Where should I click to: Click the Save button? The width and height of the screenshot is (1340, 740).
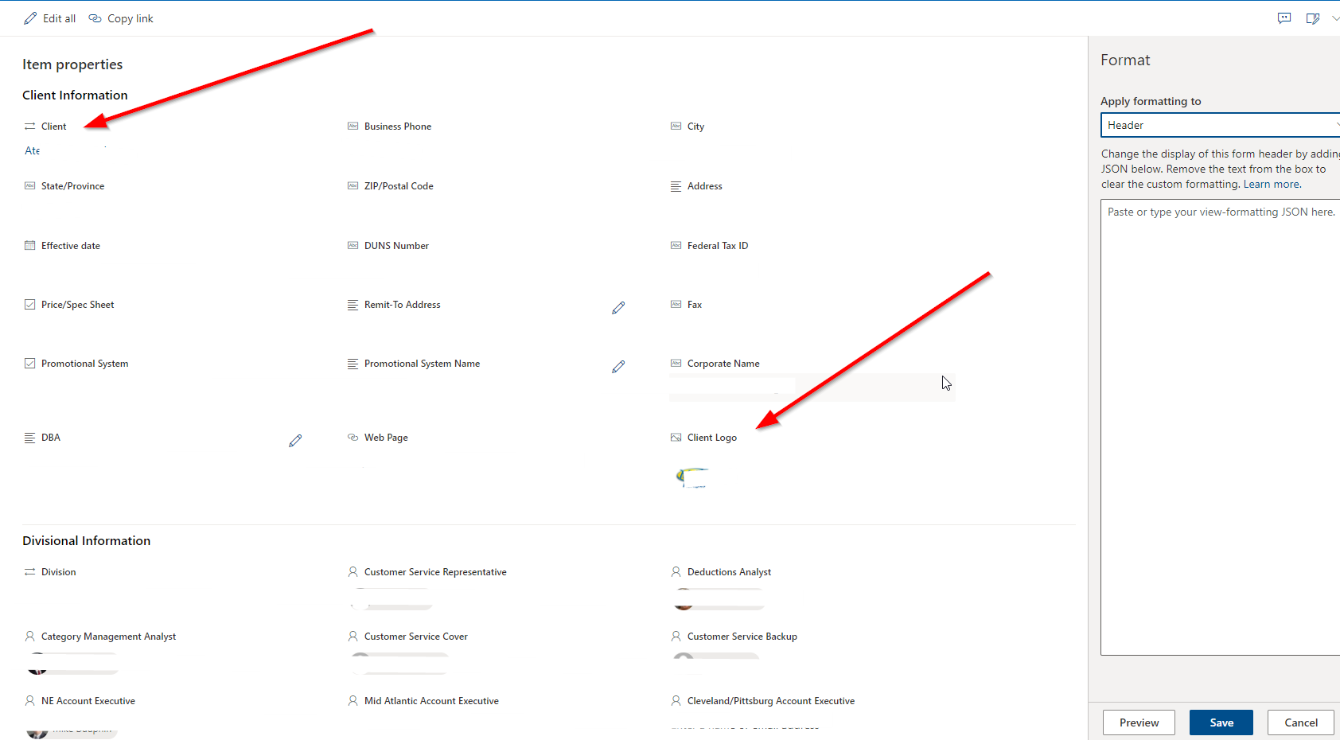tap(1221, 722)
